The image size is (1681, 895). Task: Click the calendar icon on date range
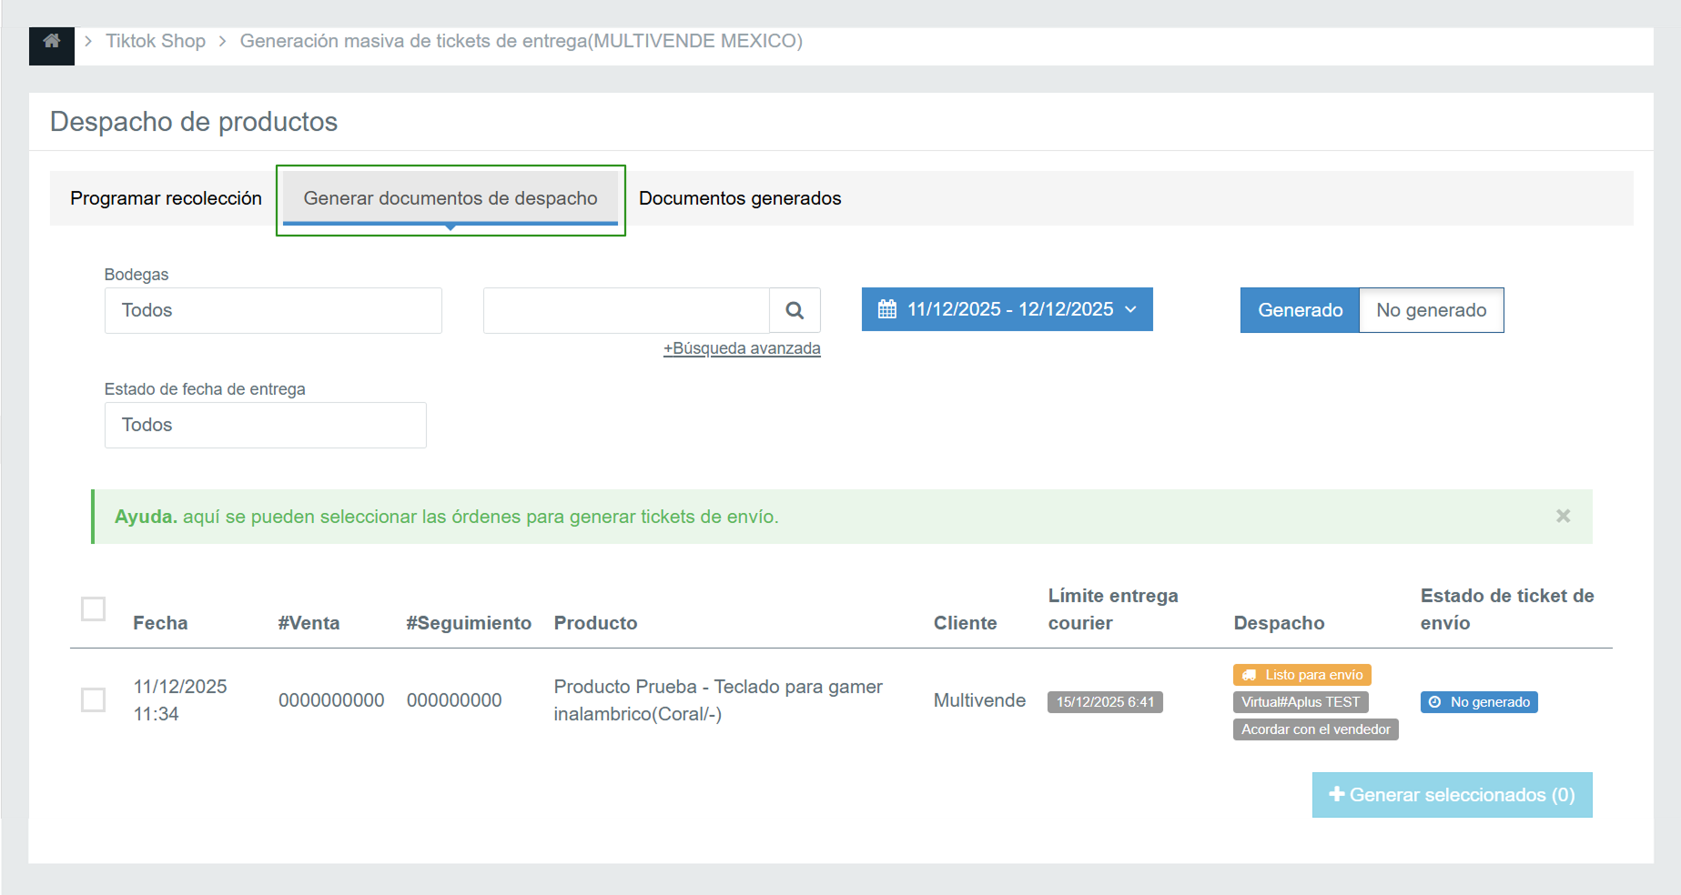(x=886, y=310)
